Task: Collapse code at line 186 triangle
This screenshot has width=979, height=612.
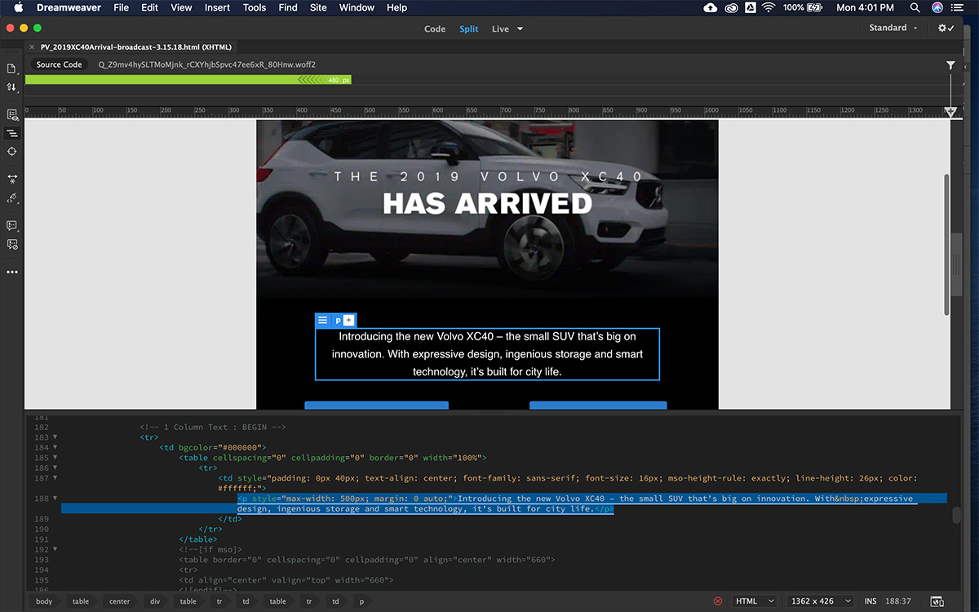Action: coord(55,468)
